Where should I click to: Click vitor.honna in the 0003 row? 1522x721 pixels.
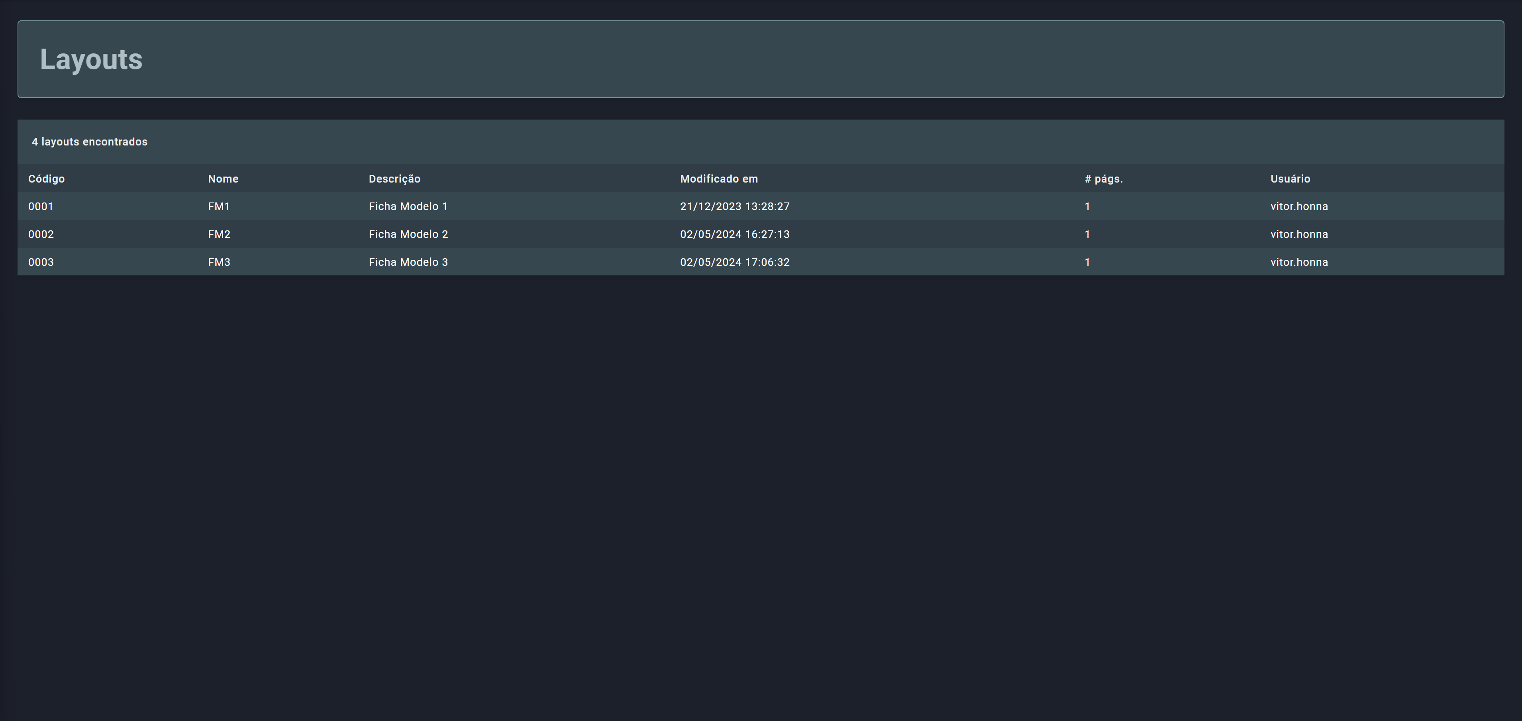click(1299, 262)
